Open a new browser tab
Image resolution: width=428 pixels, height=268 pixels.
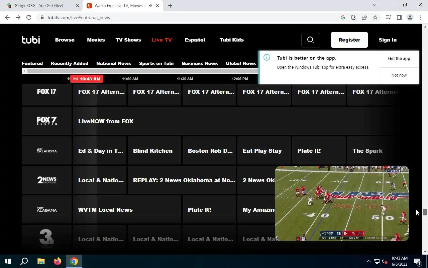point(170,6)
